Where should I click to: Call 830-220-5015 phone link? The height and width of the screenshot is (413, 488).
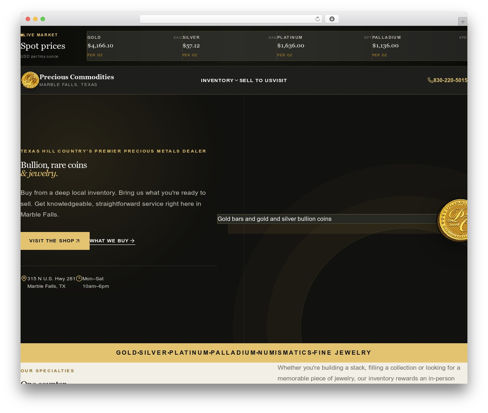[450, 80]
